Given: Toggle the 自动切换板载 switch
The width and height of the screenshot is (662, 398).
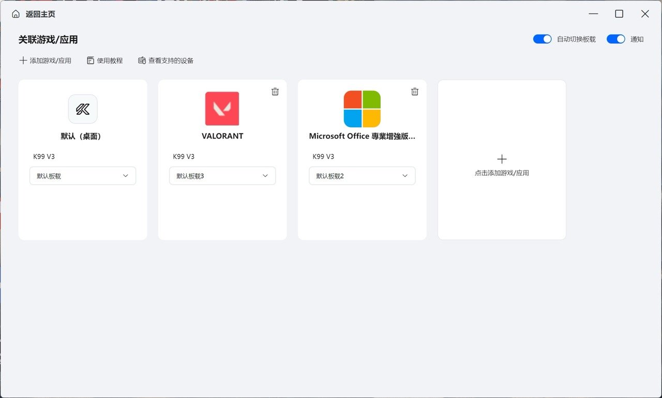Looking at the screenshot, I should [543, 39].
